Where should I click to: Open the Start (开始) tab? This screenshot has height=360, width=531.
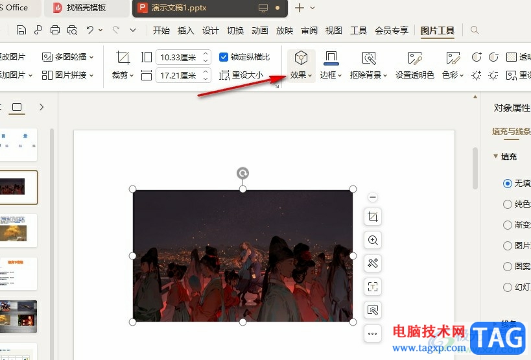click(161, 30)
